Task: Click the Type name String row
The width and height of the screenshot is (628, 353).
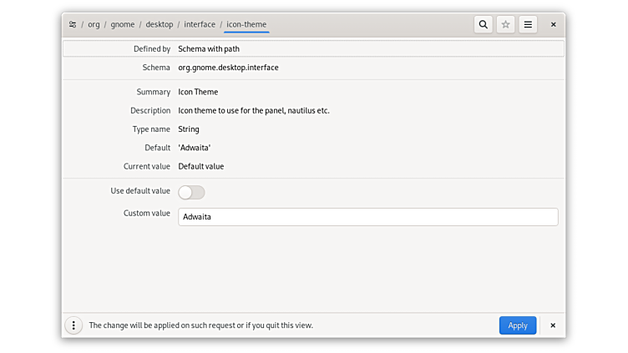Action: point(189,129)
